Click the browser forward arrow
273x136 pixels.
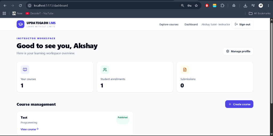coord(13,6)
